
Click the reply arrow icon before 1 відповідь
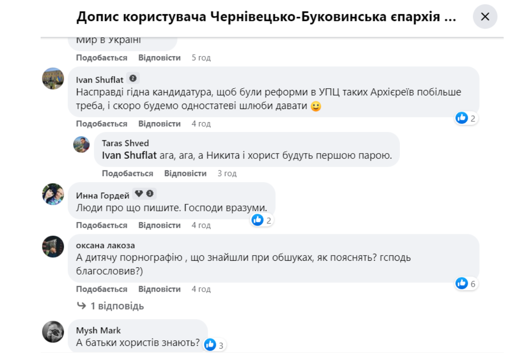(x=82, y=306)
